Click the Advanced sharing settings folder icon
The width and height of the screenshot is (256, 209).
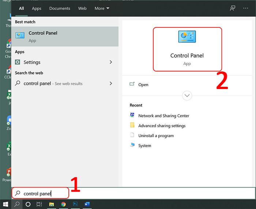tap(132, 125)
